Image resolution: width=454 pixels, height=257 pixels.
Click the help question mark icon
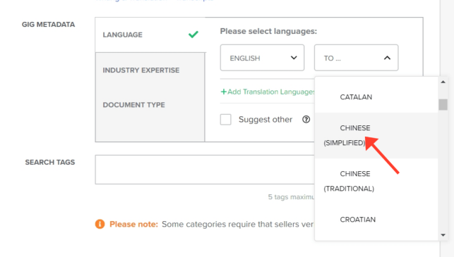tap(306, 119)
